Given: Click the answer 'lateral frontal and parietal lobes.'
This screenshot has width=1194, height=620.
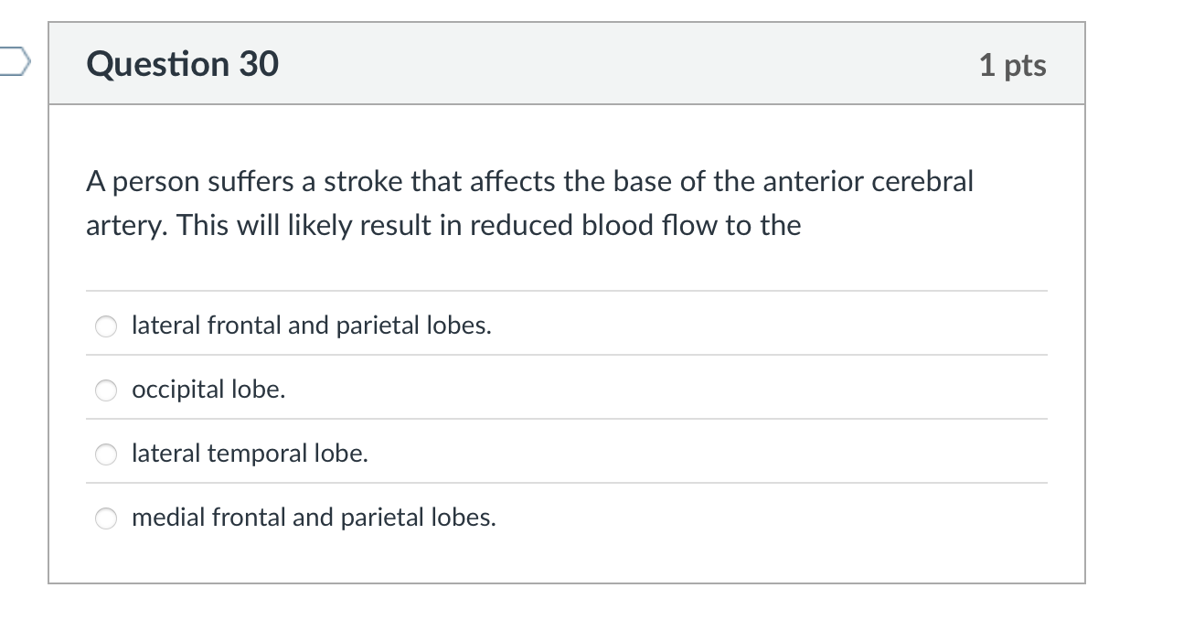Looking at the screenshot, I should tap(311, 325).
